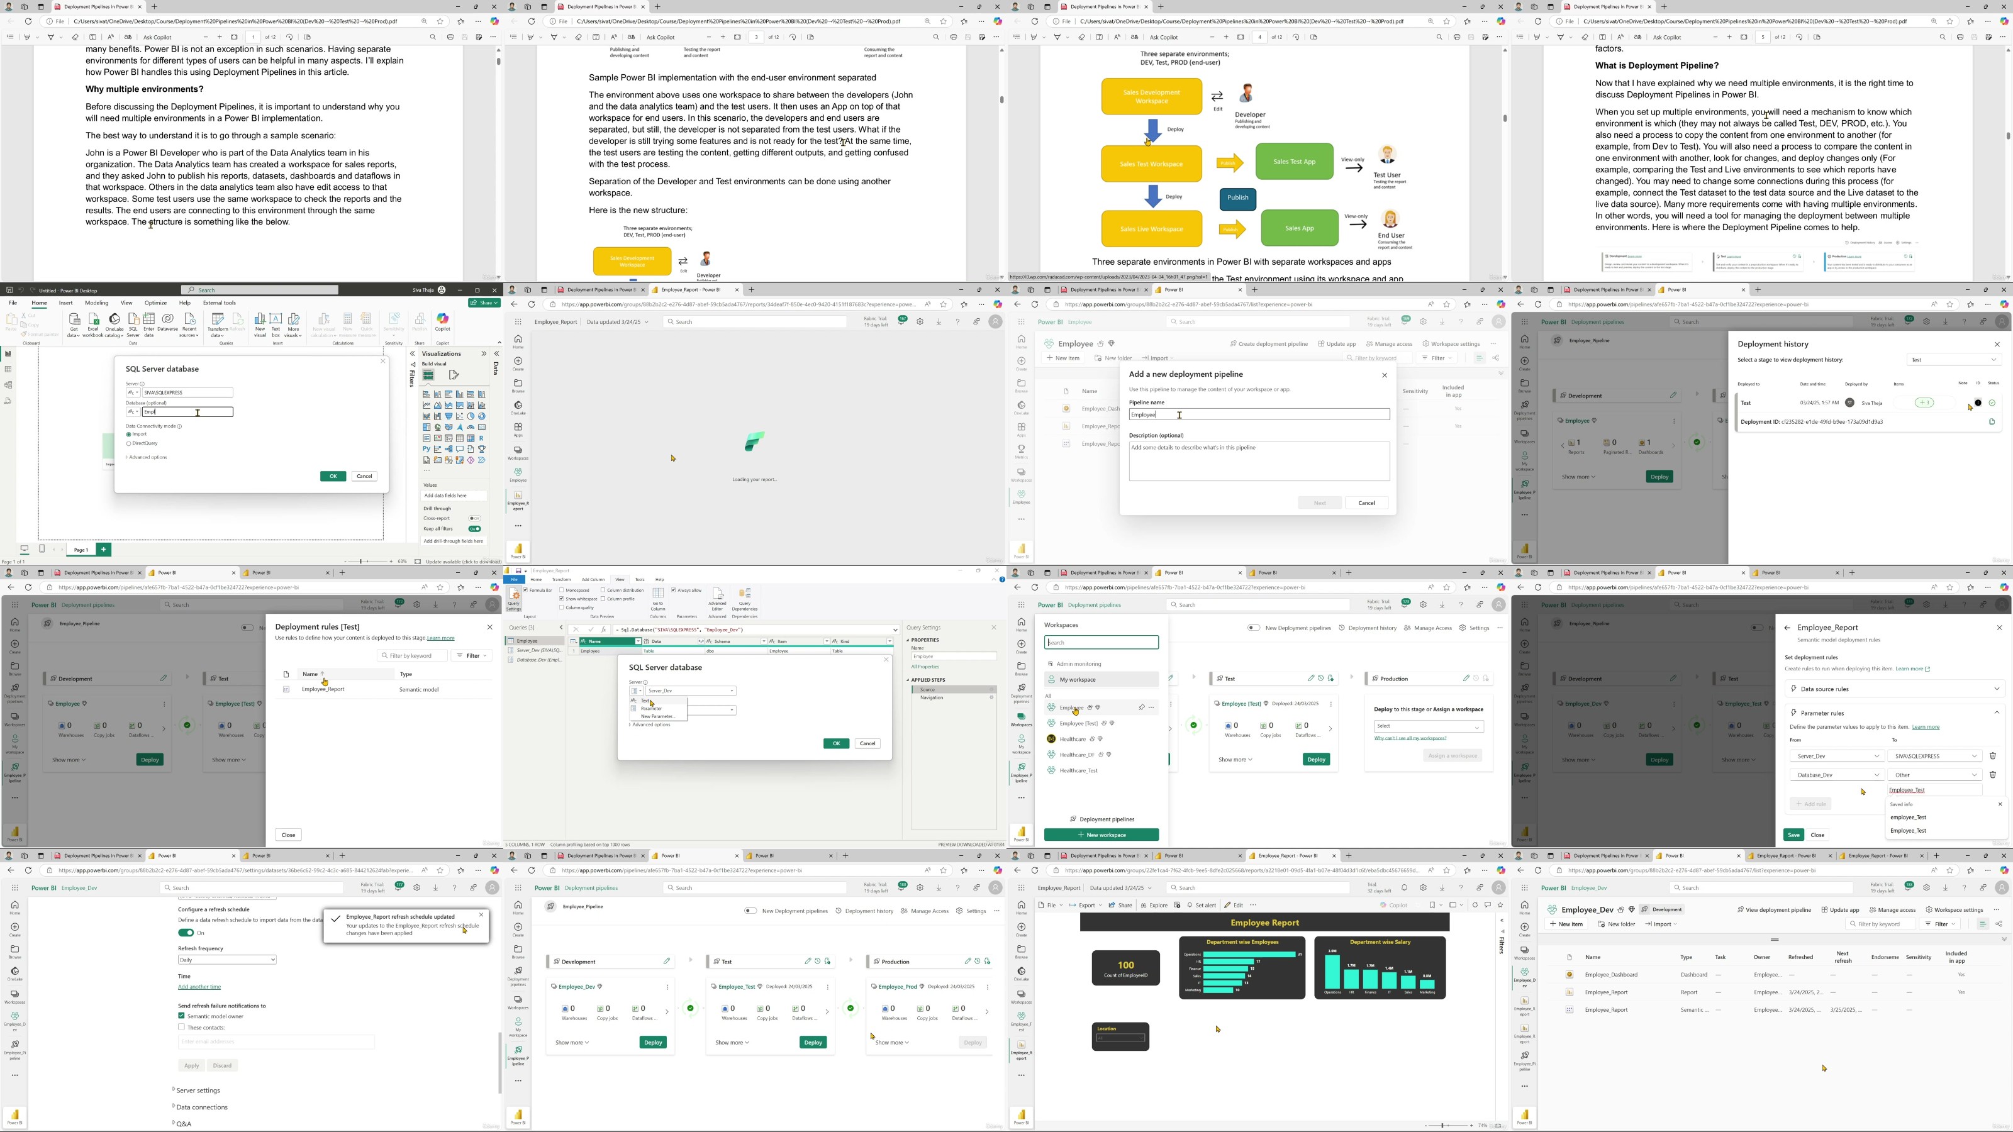Open the Insert tab in Power BI Desktop
The height and width of the screenshot is (1132, 2013).
[65, 303]
